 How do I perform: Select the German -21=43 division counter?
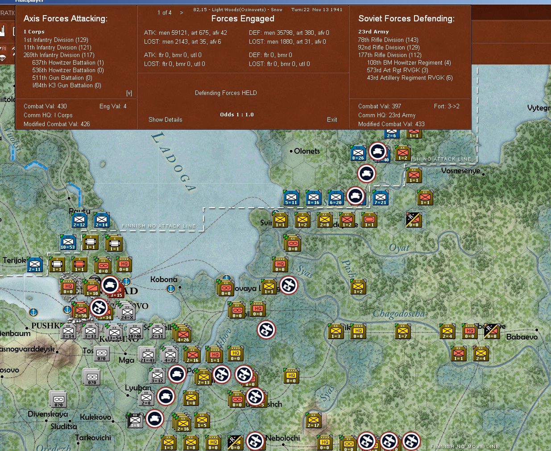pyautogui.click(x=147, y=355)
